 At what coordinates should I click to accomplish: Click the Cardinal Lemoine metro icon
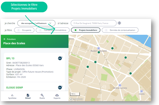(x=120, y=85)
